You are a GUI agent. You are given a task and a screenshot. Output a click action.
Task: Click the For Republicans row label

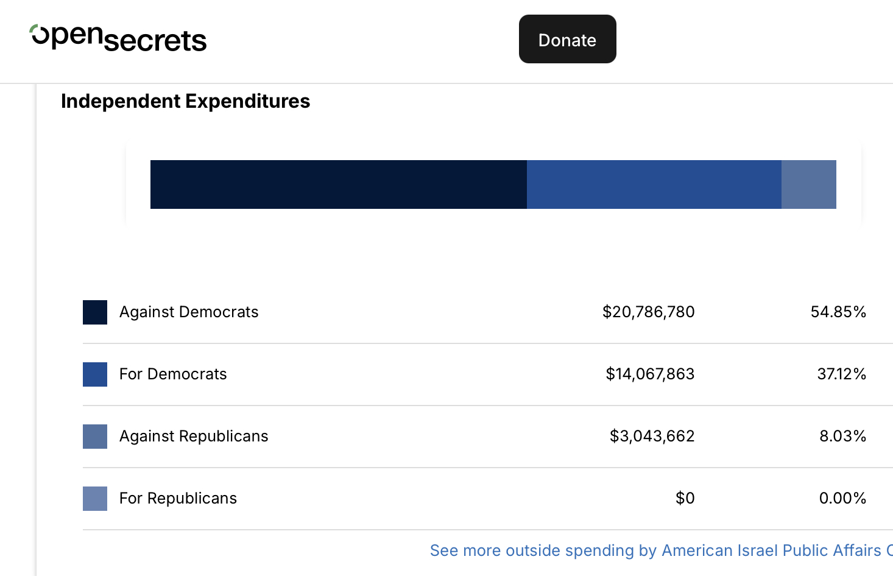[178, 499]
